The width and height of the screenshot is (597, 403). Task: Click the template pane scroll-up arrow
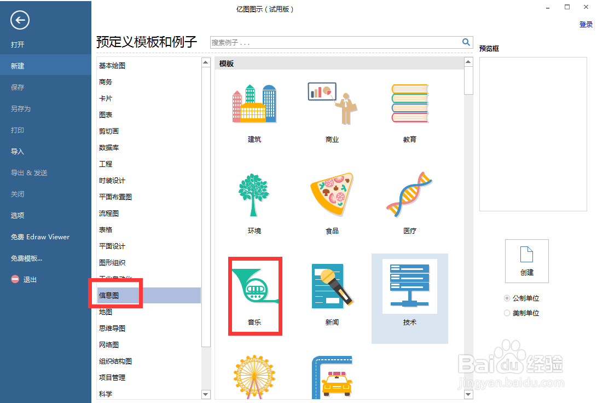[x=469, y=62]
